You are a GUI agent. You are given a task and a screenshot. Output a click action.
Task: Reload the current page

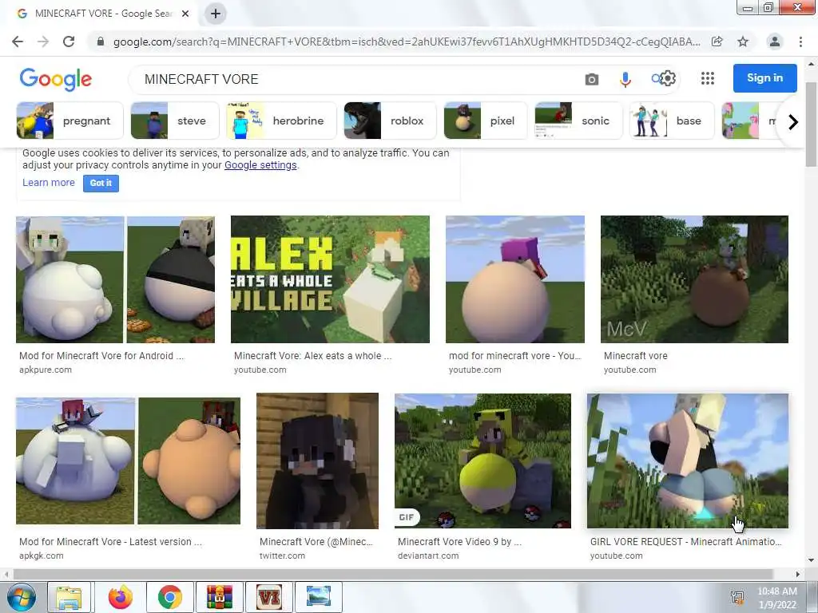(69, 42)
